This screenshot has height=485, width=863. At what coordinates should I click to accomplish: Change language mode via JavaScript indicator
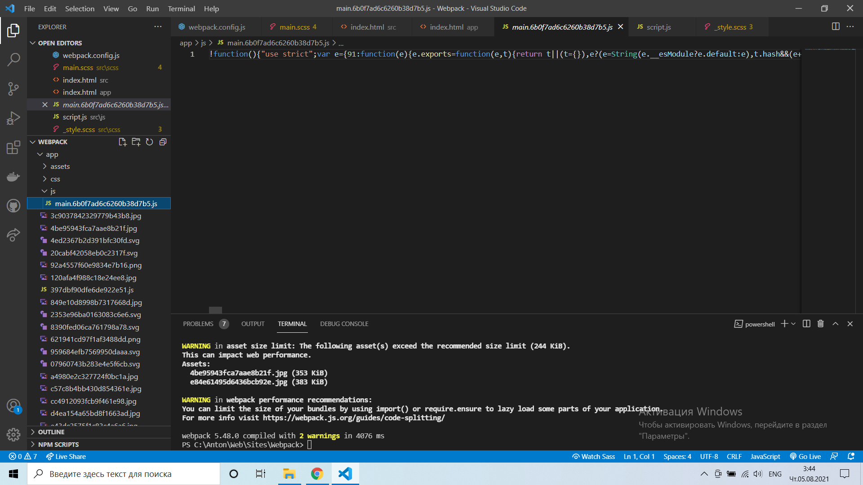tap(765, 456)
